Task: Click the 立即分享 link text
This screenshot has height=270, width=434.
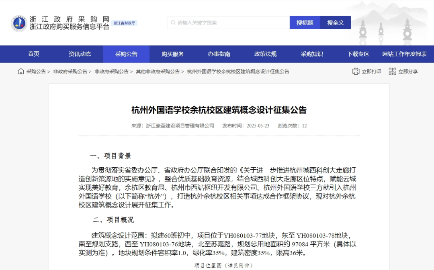Action: [x=408, y=71]
